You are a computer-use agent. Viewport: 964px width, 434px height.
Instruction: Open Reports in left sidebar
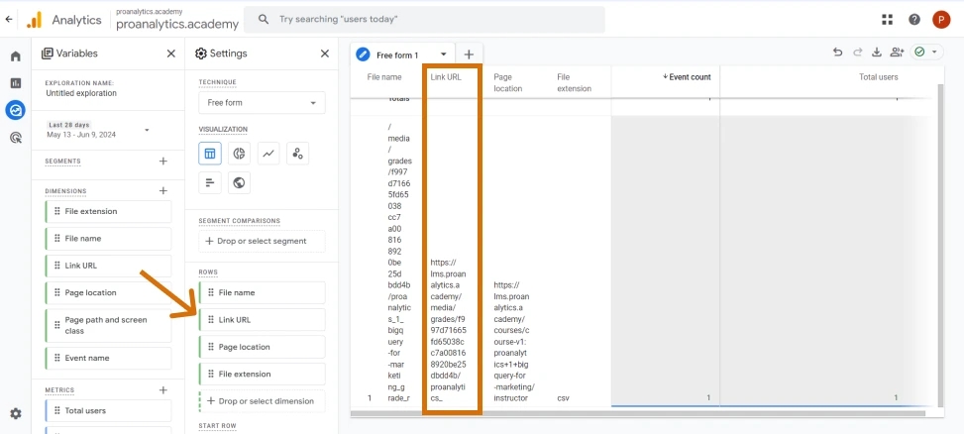(x=16, y=83)
